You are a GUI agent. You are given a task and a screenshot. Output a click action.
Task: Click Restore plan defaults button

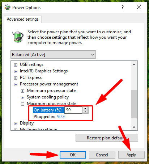107,138
